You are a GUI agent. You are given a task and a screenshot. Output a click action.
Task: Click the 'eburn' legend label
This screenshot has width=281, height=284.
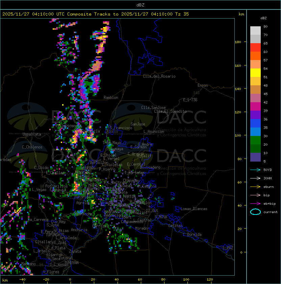(x=269, y=187)
